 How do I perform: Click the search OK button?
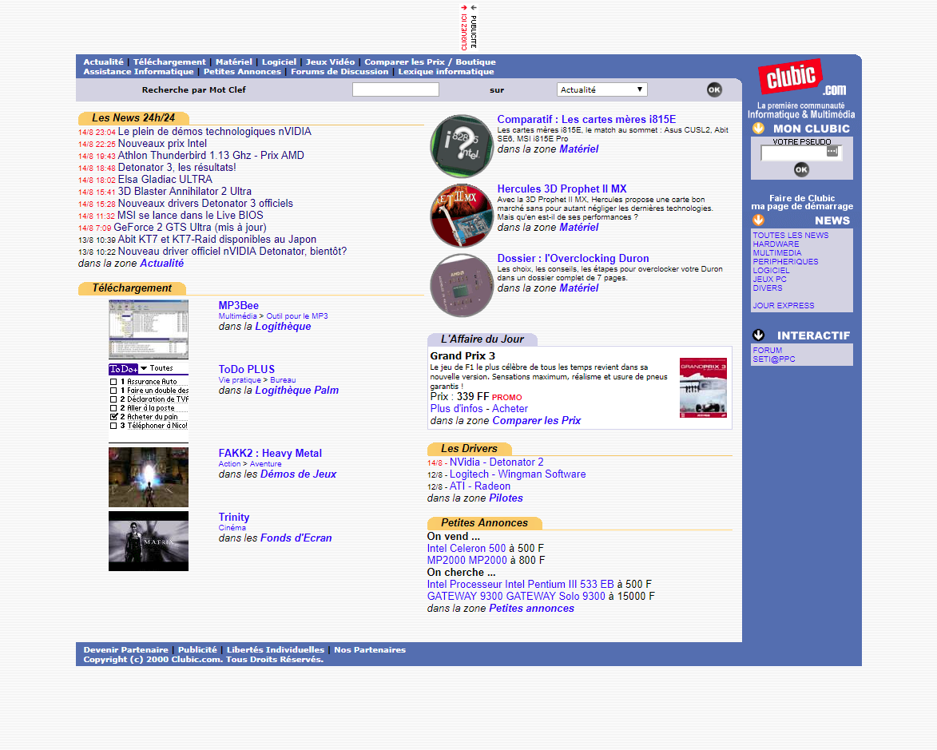click(x=714, y=89)
